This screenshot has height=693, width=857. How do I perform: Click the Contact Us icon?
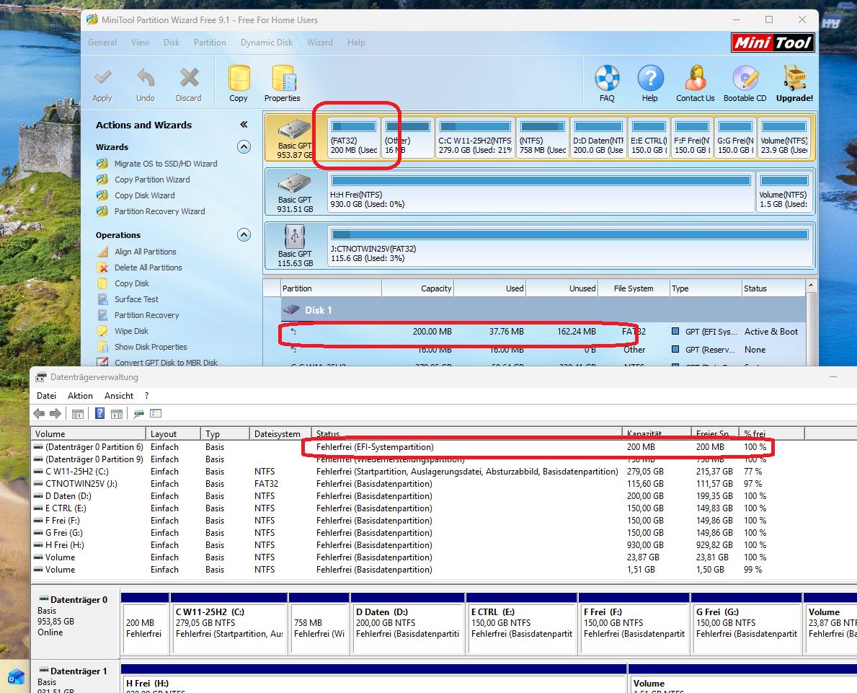pos(696,78)
